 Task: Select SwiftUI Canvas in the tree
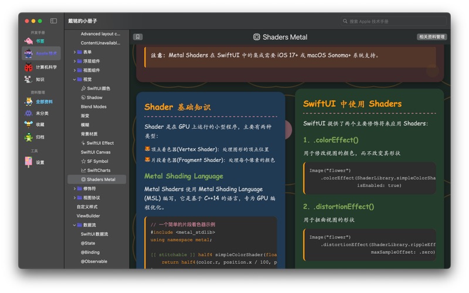click(x=95, y=152)
